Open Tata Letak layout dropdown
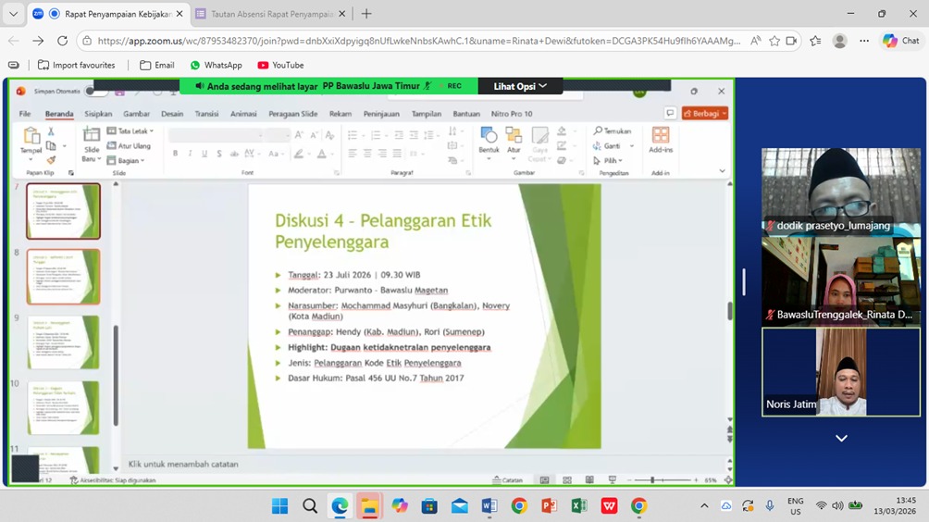This screenshot has width=929, height=522. point(130,130)
